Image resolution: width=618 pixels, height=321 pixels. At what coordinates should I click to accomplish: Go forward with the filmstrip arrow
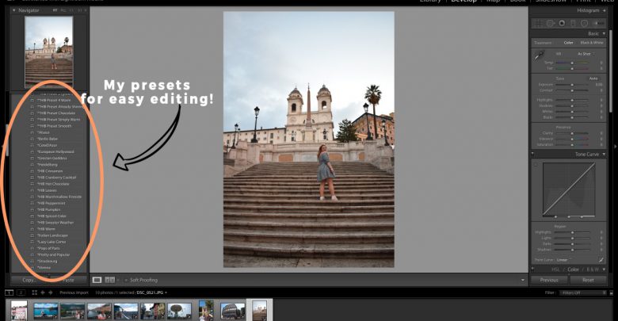pos(51,292)
